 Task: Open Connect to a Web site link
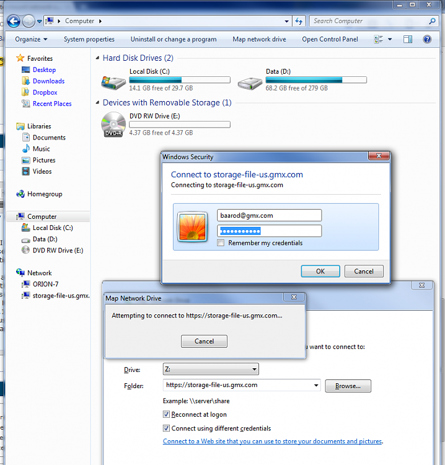[x=272, y=441]
